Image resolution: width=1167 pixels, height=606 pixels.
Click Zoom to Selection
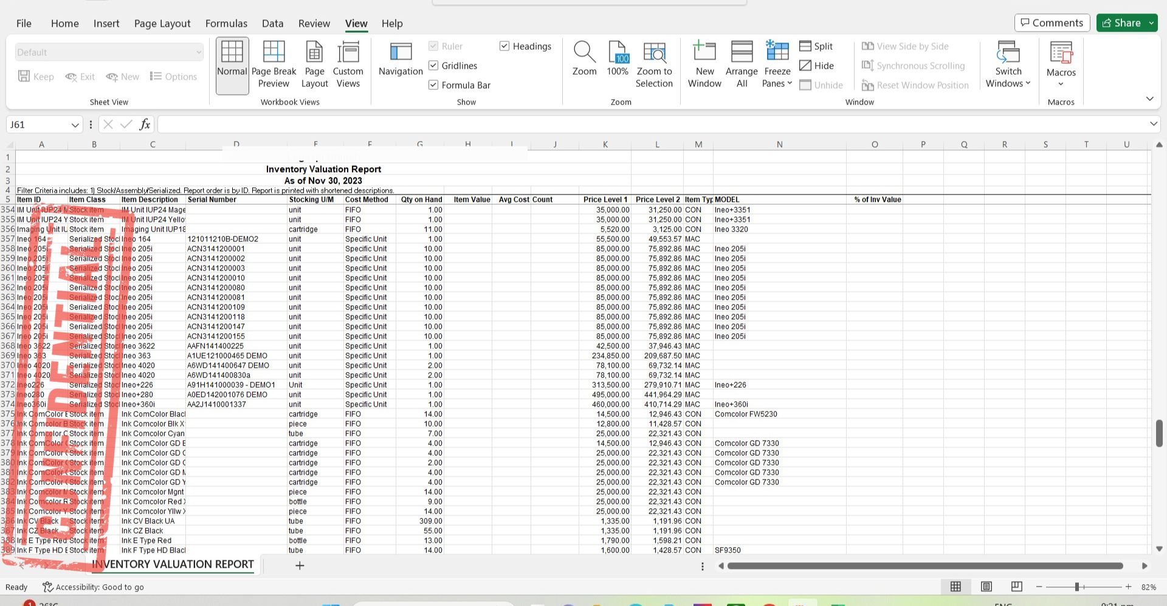(654, 66)
